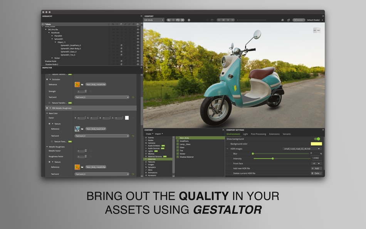Screen dimensions: 366x229
Task: Expand the Plane003 tree node
Action: click(x=52, y=36)
